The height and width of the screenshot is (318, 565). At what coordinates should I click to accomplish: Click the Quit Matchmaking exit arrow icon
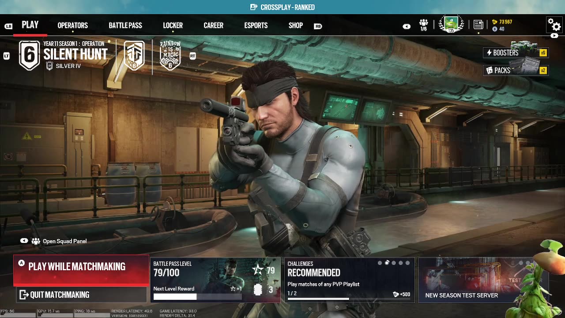[24, 295]
